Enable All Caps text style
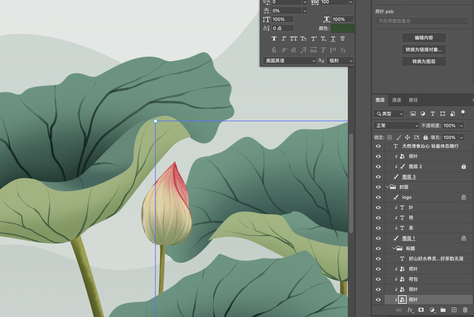This screenshot has height=317, width=474. click(x=293, y=38)
